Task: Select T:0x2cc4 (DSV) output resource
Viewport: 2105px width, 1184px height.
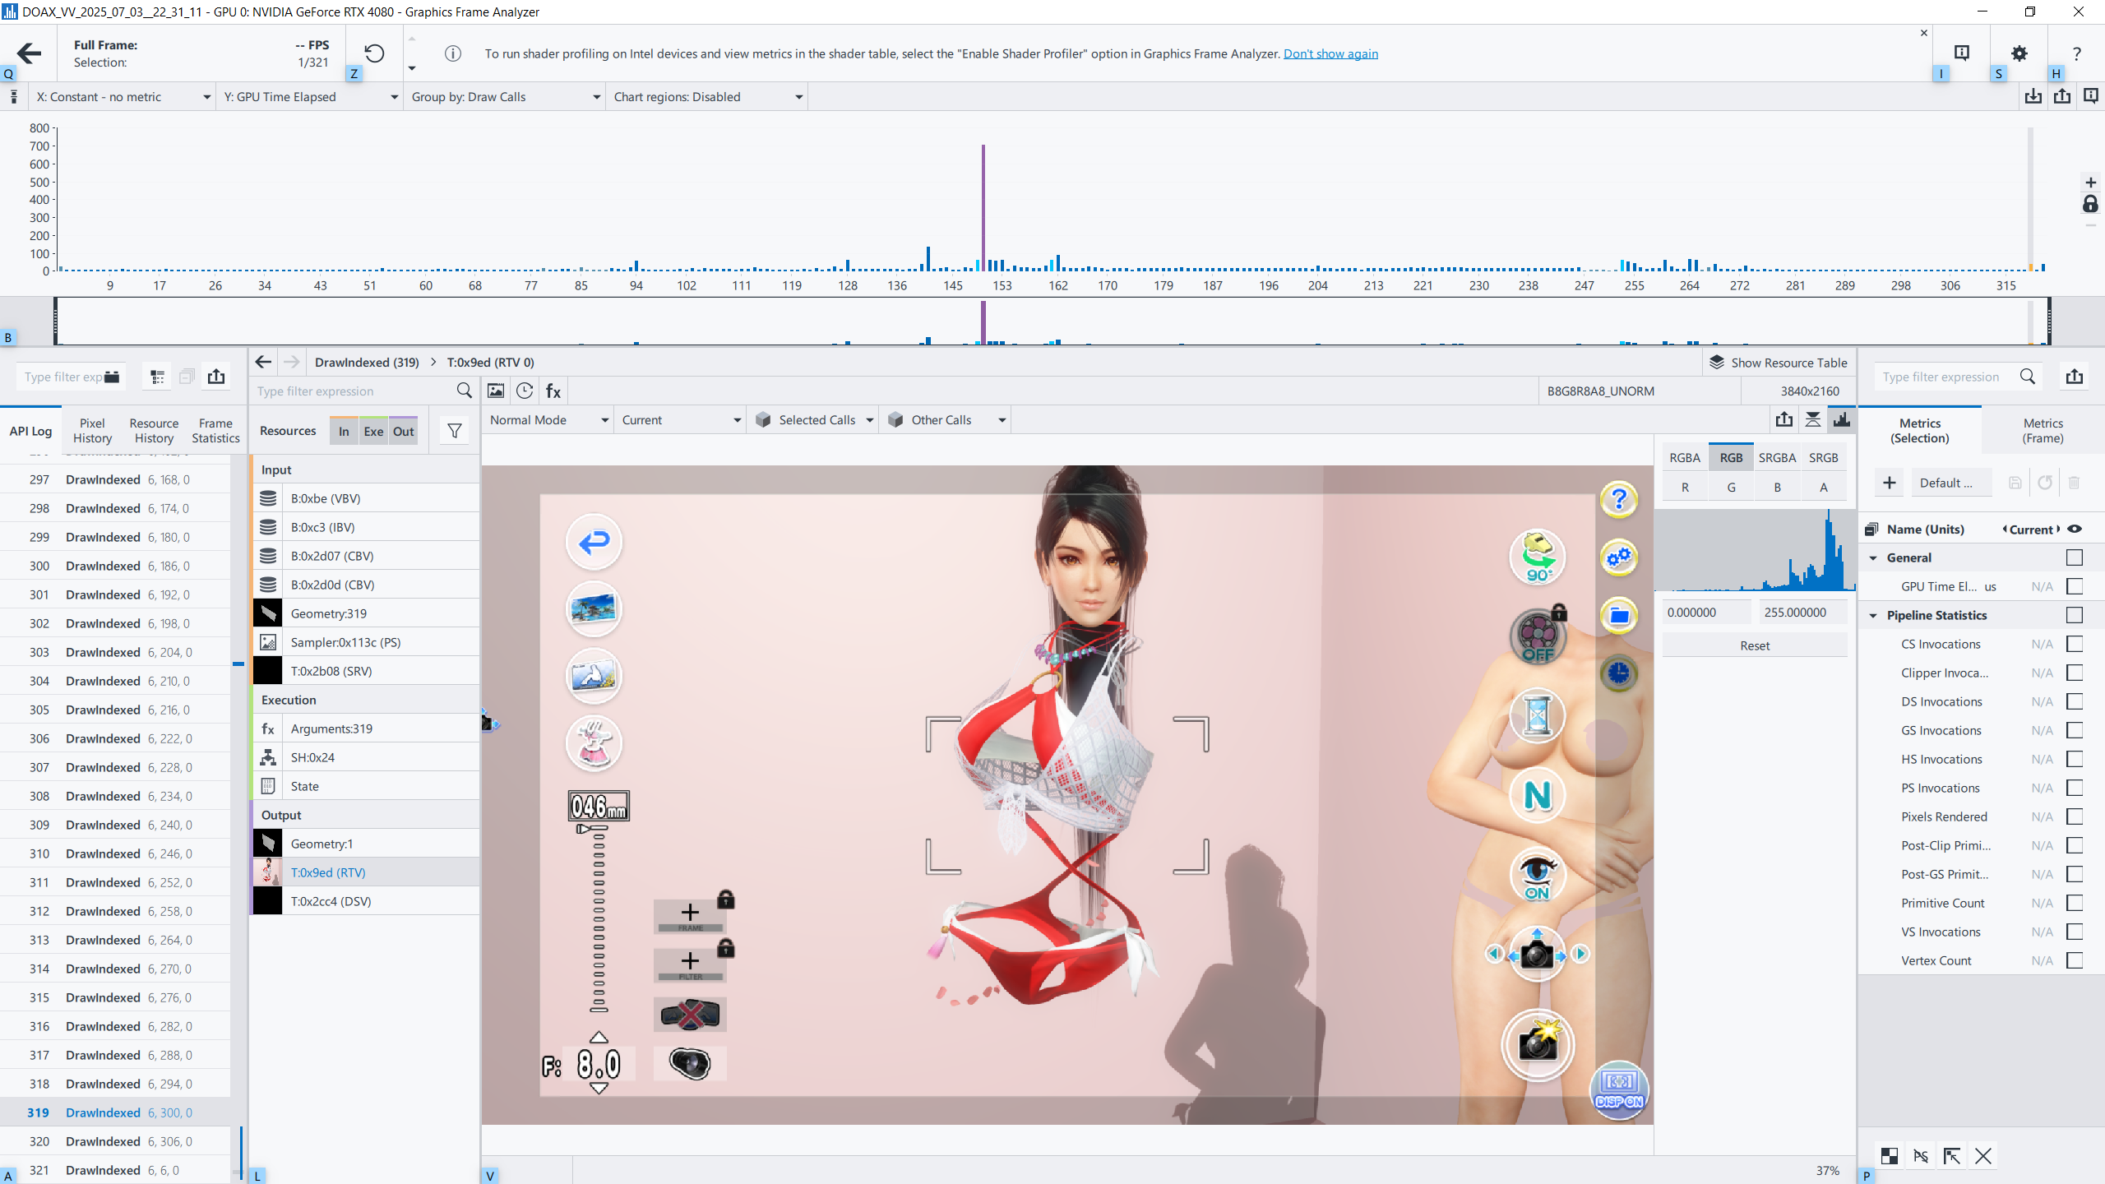Action: (366, 901)
